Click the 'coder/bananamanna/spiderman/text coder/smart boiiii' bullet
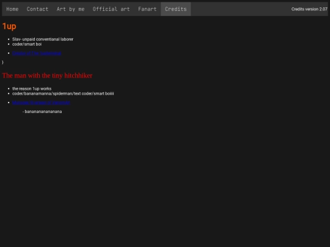Image resolution: width=330 pixels, height=247 pixels. click(63, 93)
